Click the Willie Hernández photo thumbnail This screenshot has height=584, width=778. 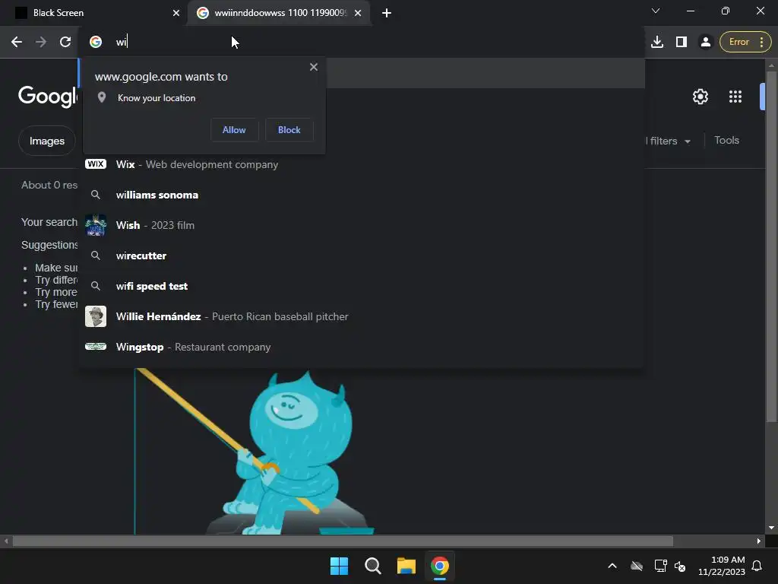coord(96,316)
